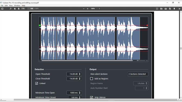Download the PDF document
Viewport: 182px width, 102px height.
(170, 9)
